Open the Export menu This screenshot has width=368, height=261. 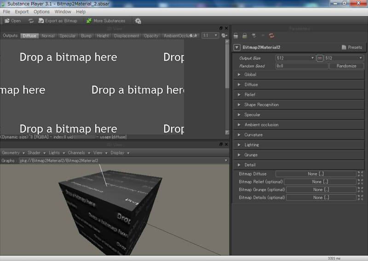[x=22, y=12]
